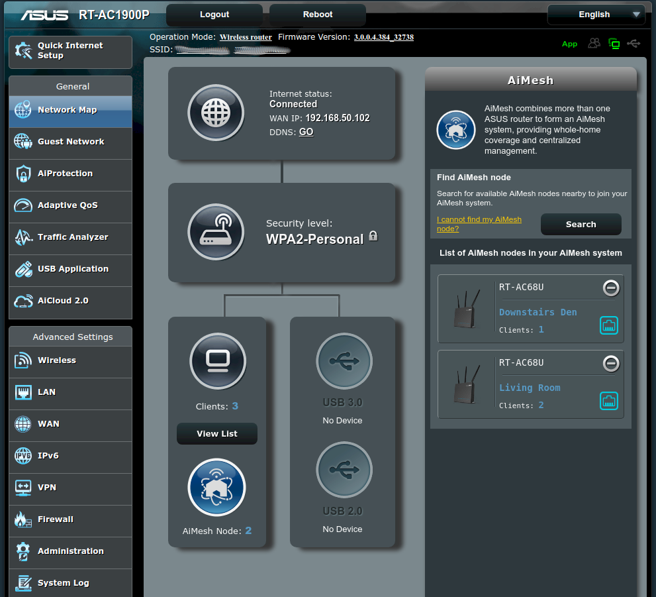
Task: Open AiCloud 2.0 settings
Action: (x=70, y=302)
